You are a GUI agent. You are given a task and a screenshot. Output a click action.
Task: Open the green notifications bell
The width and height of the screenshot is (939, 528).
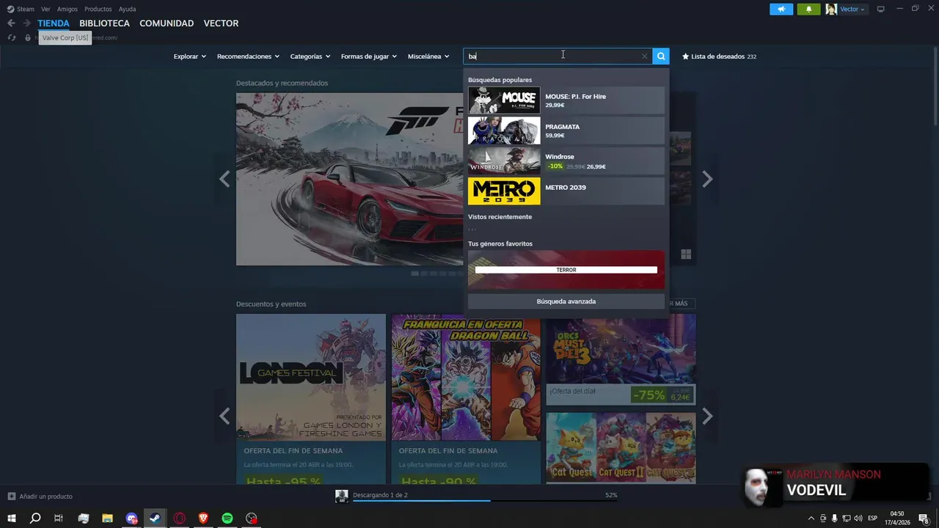pos(808,9)
